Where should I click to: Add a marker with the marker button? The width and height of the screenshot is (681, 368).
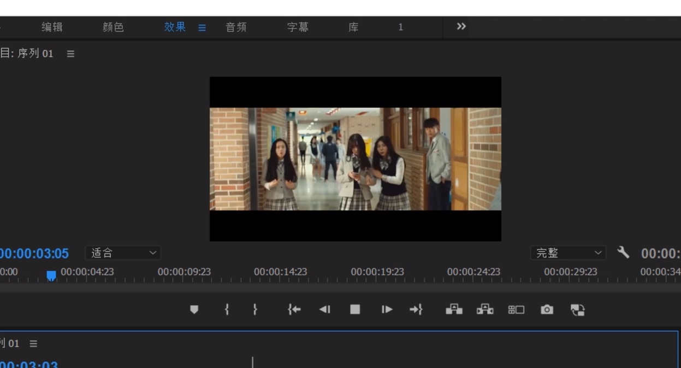(194, 309)
